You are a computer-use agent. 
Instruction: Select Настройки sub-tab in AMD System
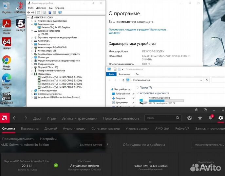pyautogui.click(x=48, y=139)
